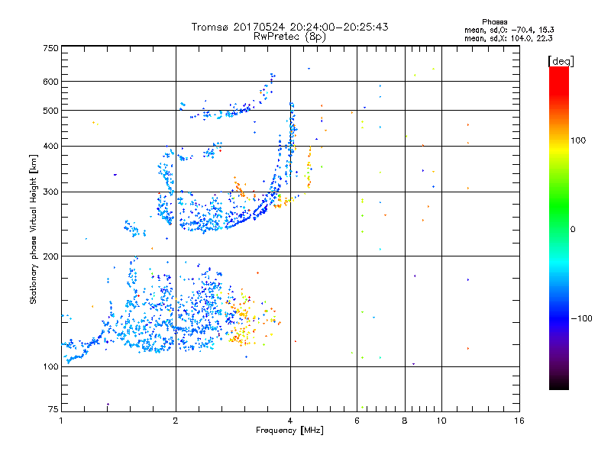Click the 'mean, sd,X: 104.0, 22.3' statistic

tap(508, 38)
